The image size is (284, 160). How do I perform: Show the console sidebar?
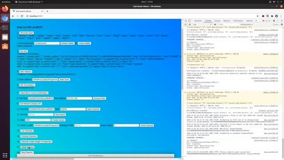point(185,24)
